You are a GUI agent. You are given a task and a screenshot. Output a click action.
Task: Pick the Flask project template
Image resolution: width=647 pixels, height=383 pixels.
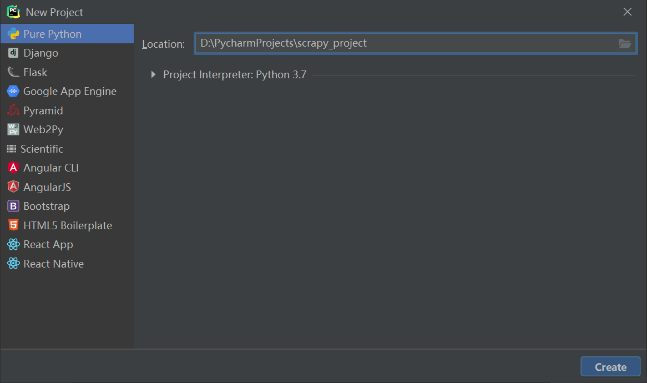point(35,72)
